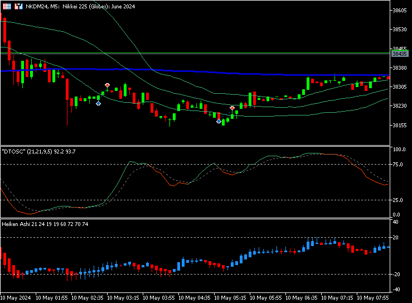
Task: Select the green horizontal line at 38435
Action: point(195,53)
